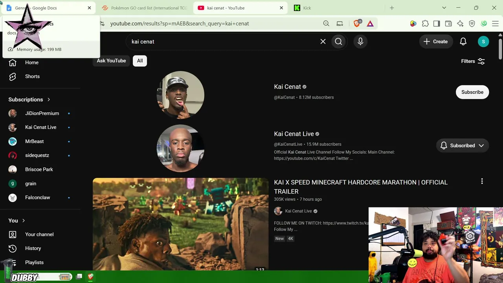Image resolution: width=503 pixels, height=283 pixels.
Task: Open the Brave Rewards triangle icon
Action: 370,24
